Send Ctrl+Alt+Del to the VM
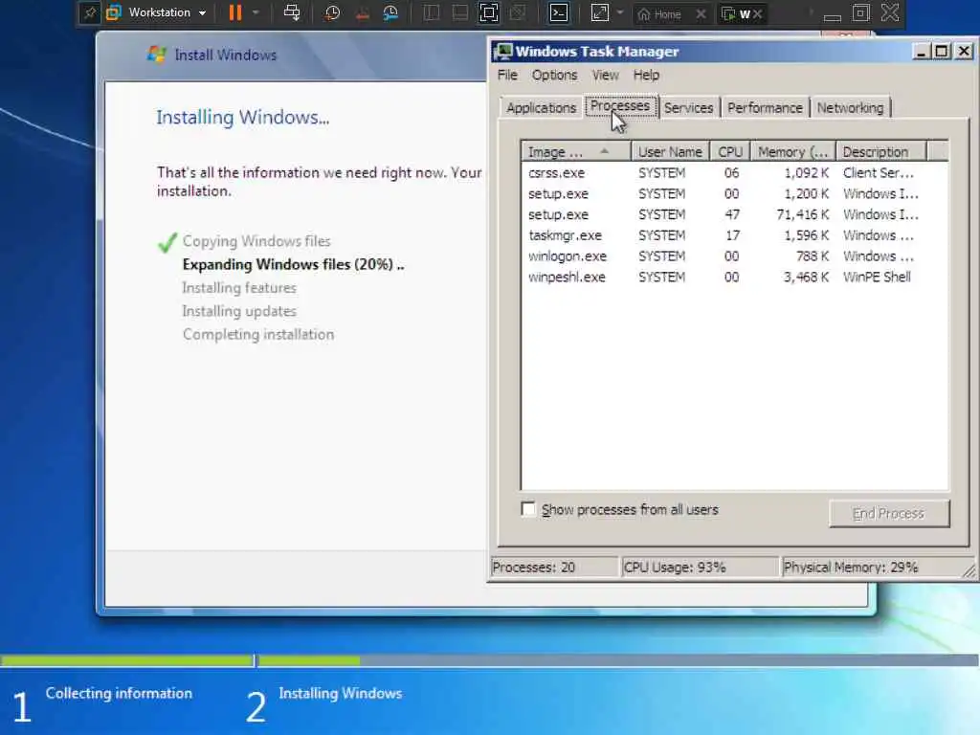Image resolution: width=980 pixels, height=735 pixels. tap(291, 12)
